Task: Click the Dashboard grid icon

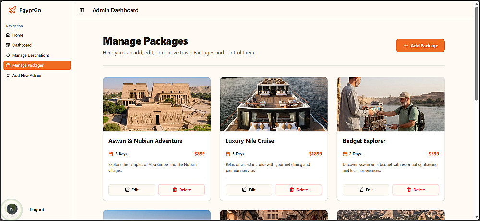Action: click(8, 45)
